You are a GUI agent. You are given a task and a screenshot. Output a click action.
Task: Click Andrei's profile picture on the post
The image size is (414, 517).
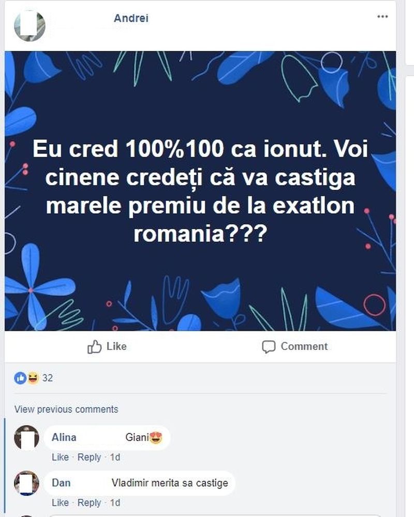point(29,25)
